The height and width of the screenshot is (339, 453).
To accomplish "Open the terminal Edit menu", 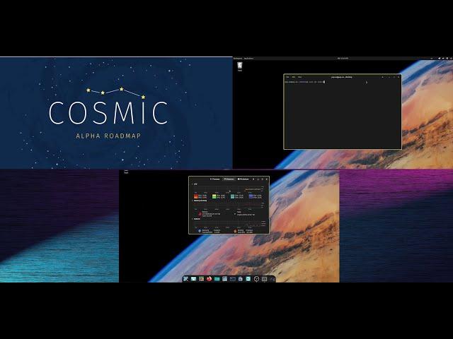I will tap(293, 77).
